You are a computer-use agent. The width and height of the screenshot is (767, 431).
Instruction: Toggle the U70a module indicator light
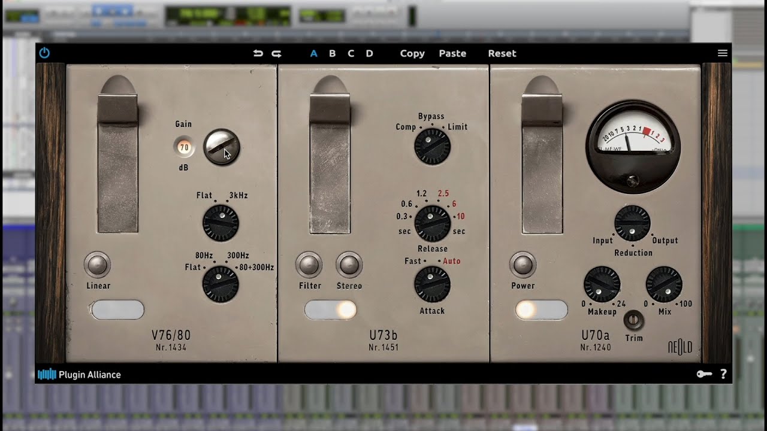tap(541, 309)
